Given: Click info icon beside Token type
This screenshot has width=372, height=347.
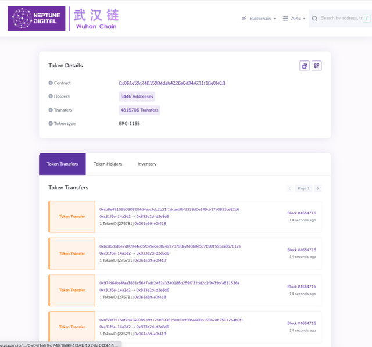Looking at the screenshot, I should tap(51, 123).
